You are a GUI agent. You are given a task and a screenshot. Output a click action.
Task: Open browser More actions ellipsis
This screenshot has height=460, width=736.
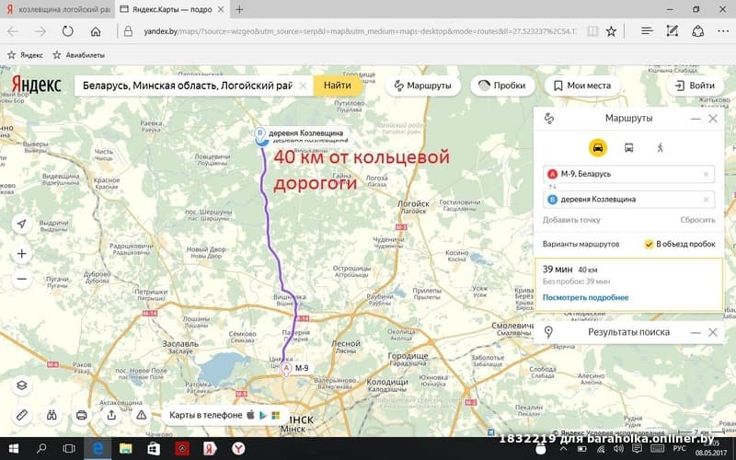point(723,31)
